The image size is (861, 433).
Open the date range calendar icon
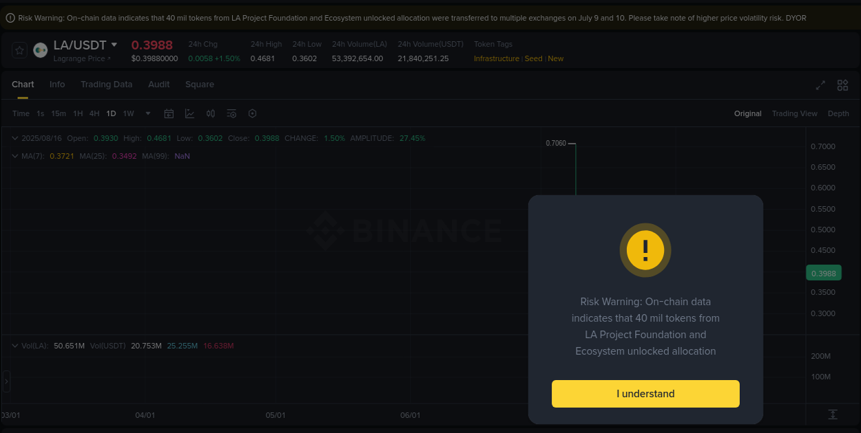click(169, 113)
